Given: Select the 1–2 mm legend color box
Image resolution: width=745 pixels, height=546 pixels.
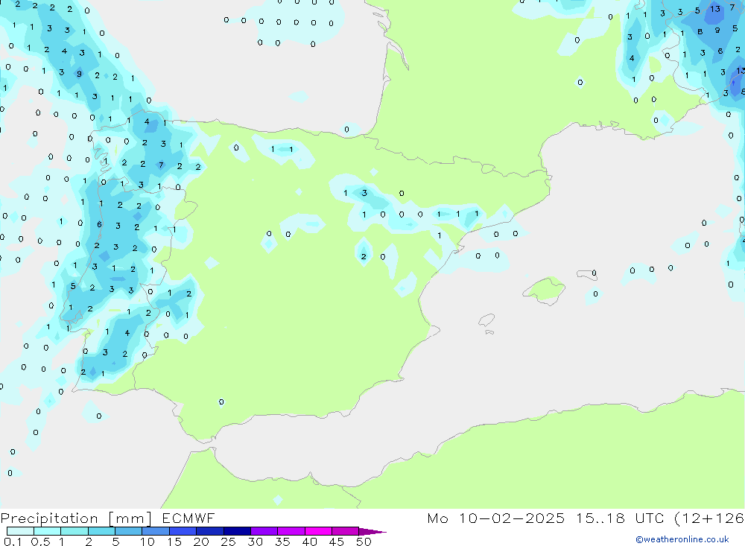Looking at the screenshot, I should pos(74,531).
